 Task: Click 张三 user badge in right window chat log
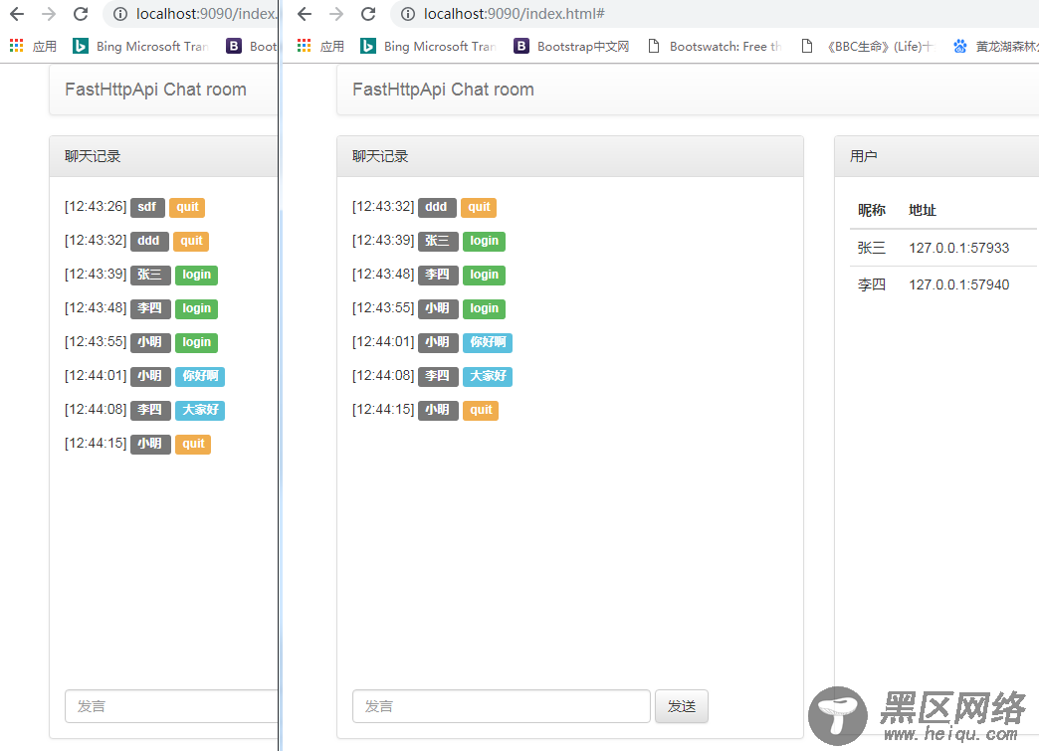(x=438, y=241)
